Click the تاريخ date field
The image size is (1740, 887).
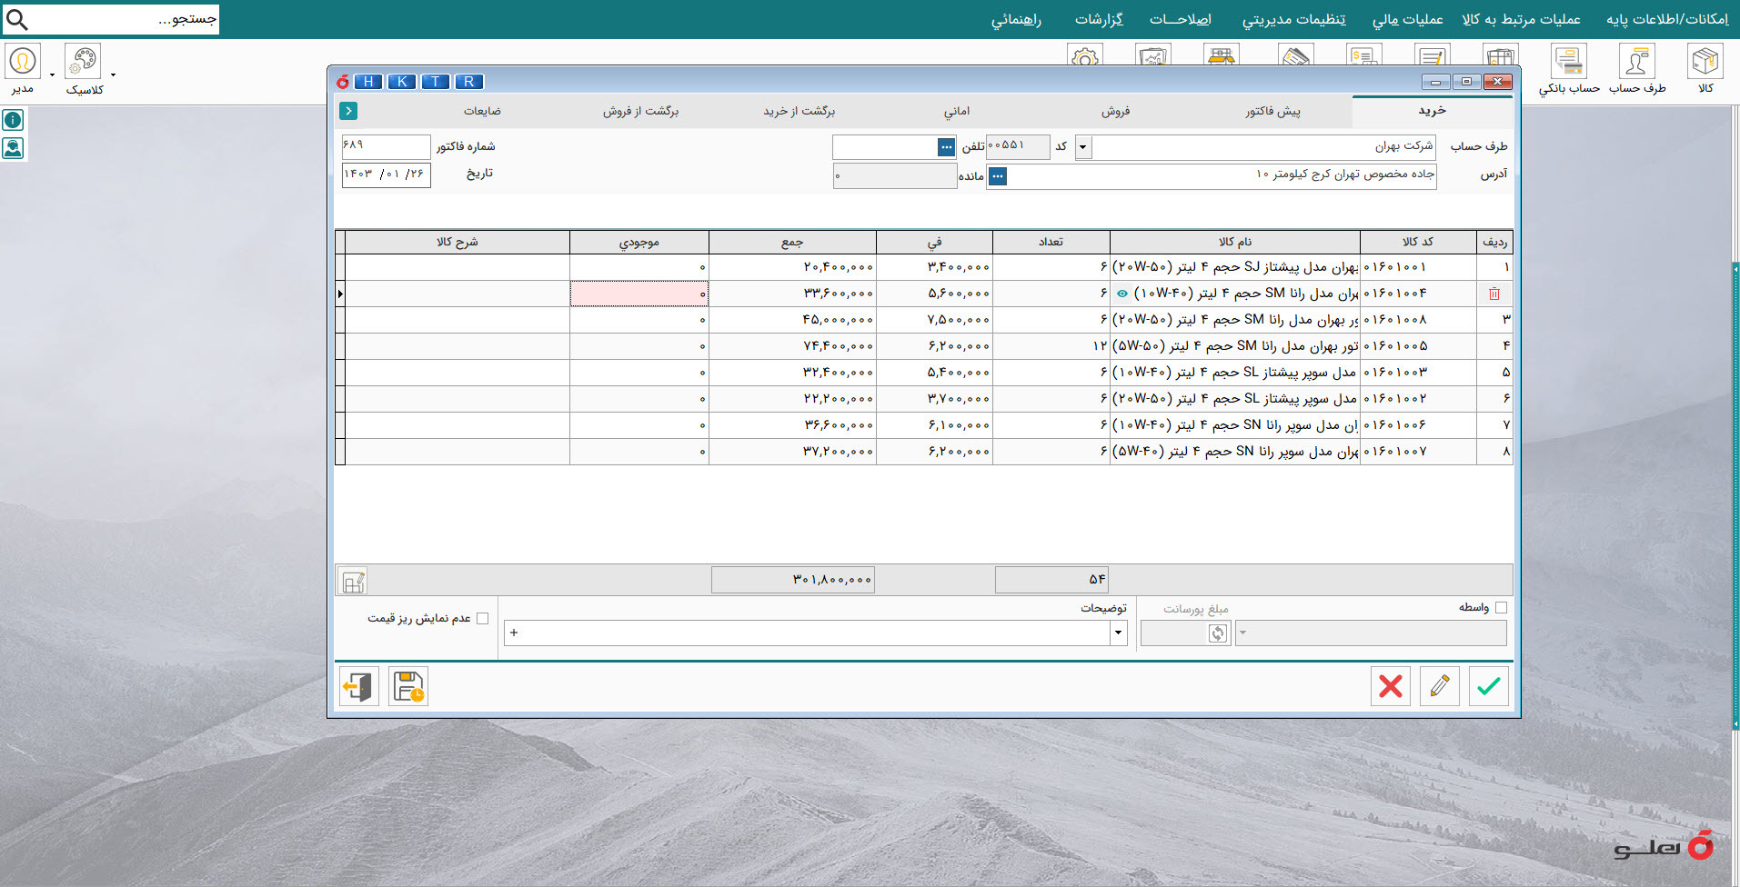tap(386, 174)
